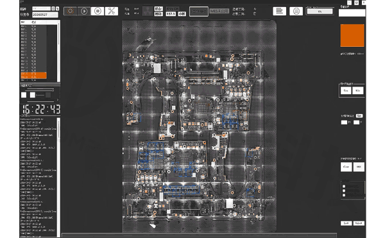Screen dimensions: 385x238
Task: Tick the second checkbox in lower-right group
Action: (344, 191)
